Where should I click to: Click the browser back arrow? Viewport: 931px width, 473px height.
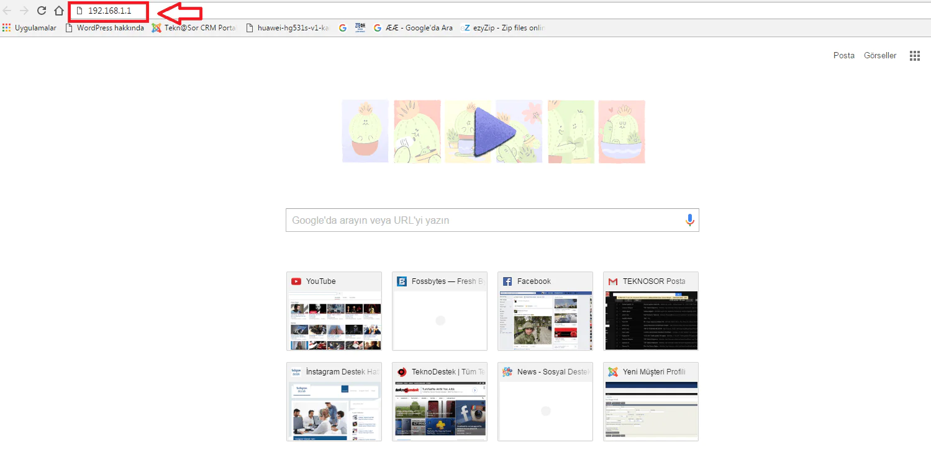[x=8, y=11]
